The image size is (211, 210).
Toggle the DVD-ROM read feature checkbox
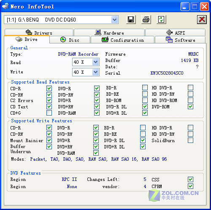click(x=190, y=106)
